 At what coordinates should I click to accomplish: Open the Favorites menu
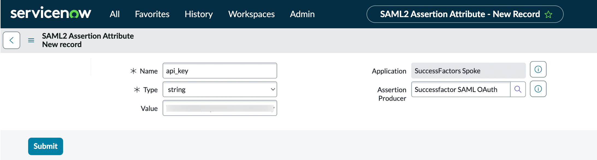click(x=152, y=14)
